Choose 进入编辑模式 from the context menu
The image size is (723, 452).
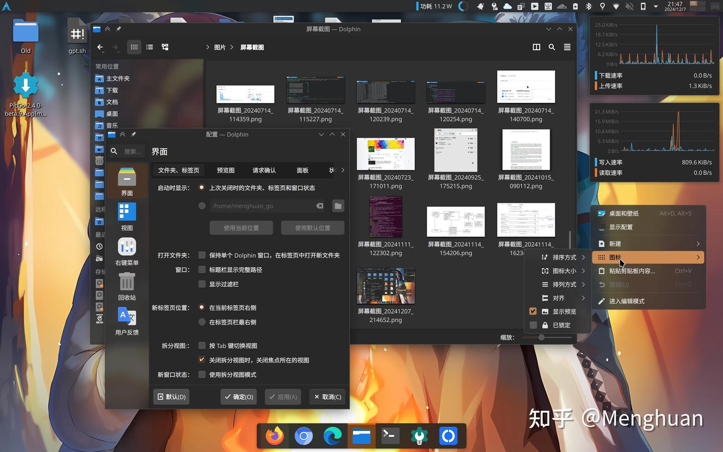pyautogui.click(x=627, y=301)
